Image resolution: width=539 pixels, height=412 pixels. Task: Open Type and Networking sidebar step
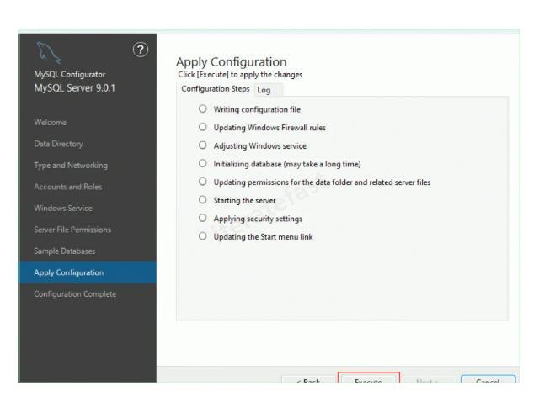tap(71, 166)
